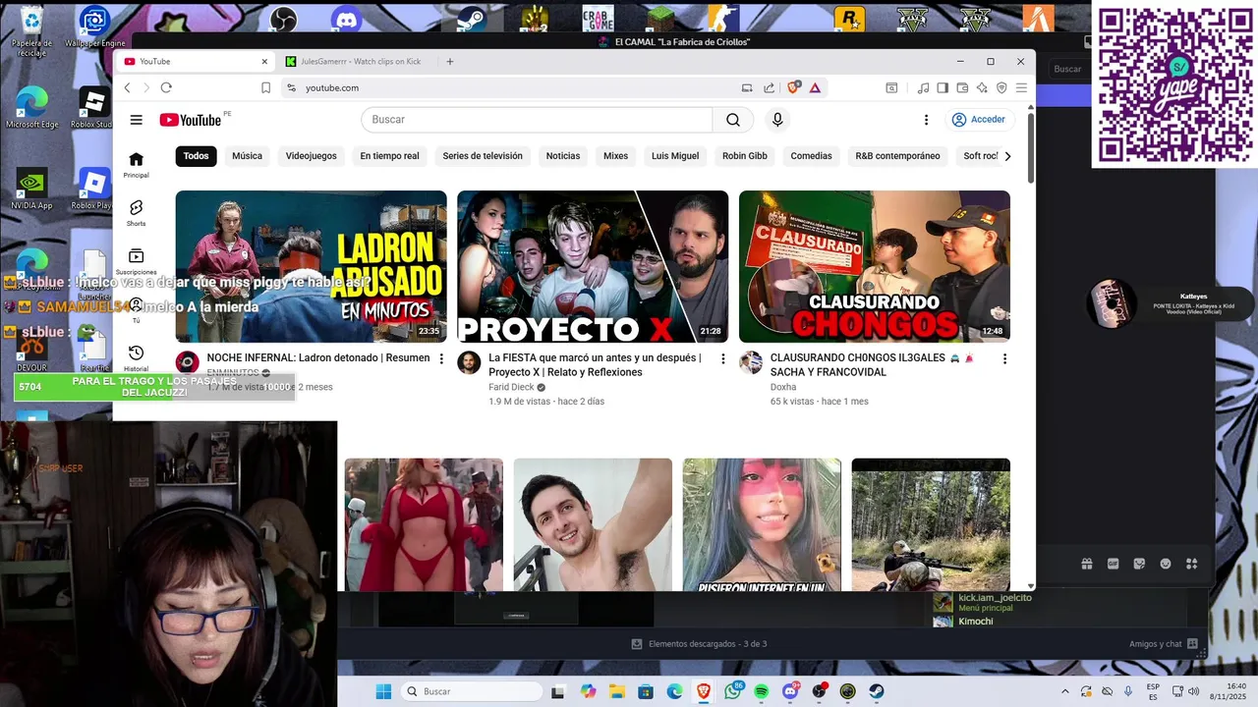This screenshot has height=707, width=1258.
Task: Open the LADRON ABUSADO video thumbnail
Action: [311, 266]
